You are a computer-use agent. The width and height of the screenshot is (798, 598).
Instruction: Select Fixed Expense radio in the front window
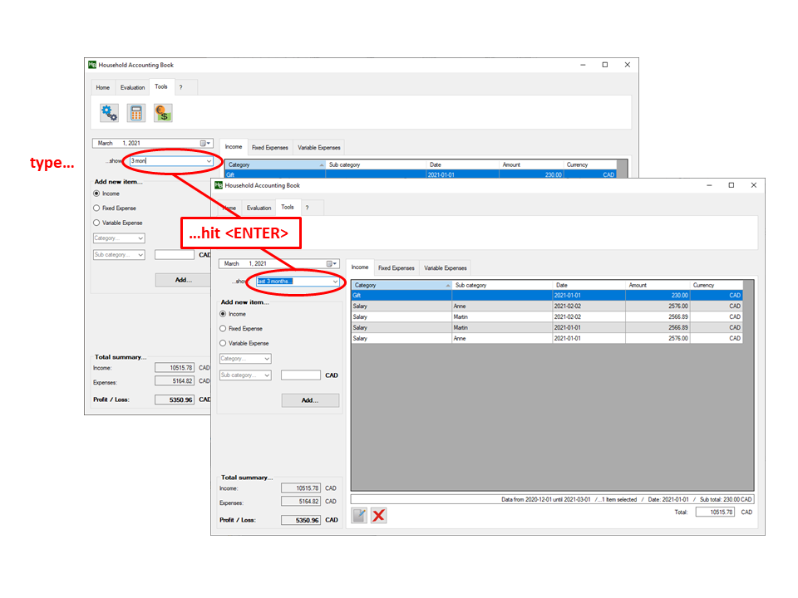pyautogui.click(x=223, y=329)
